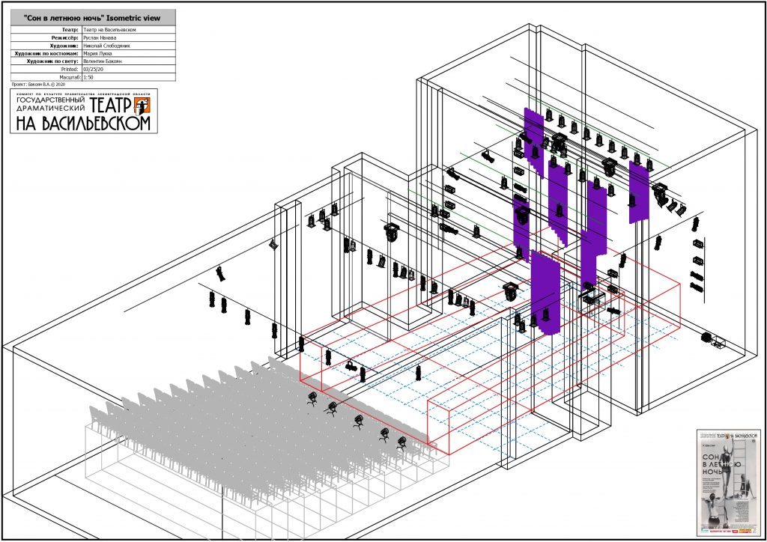
Task: Select the "Театр:" label in the title block
Action: [70, 30]
